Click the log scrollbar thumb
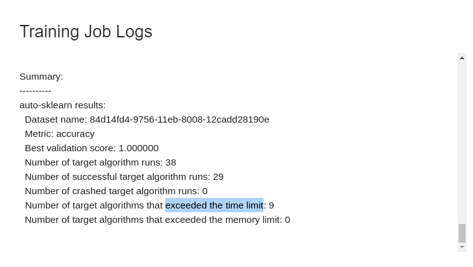This screenshot has width=473, height=267. 462,233
